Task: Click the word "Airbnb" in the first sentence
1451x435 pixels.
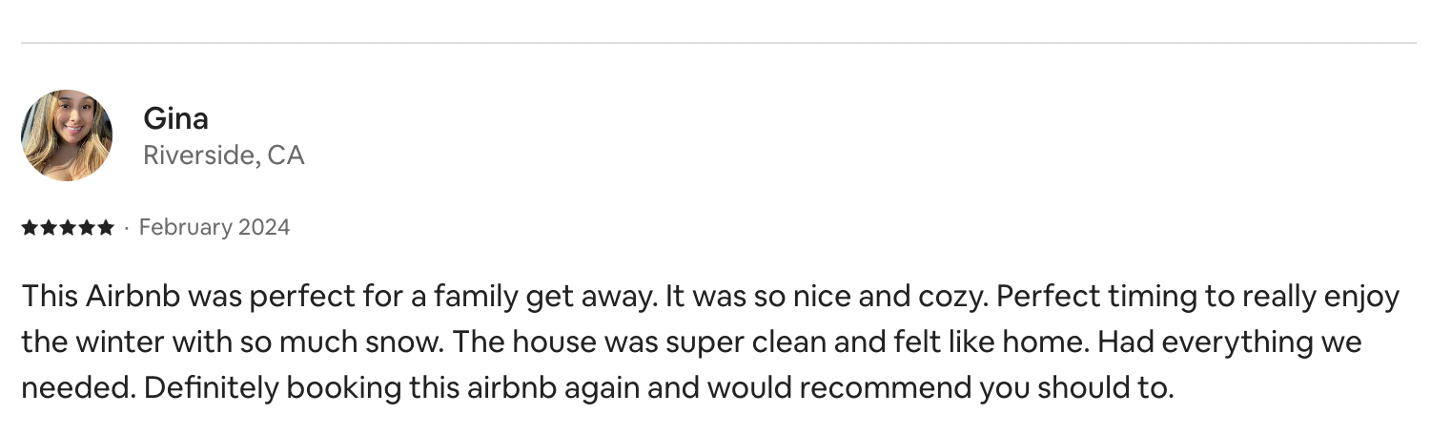Action: [x=133, y=297]
